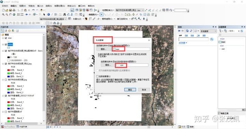Toggle visibility of the xian layer

6,38
